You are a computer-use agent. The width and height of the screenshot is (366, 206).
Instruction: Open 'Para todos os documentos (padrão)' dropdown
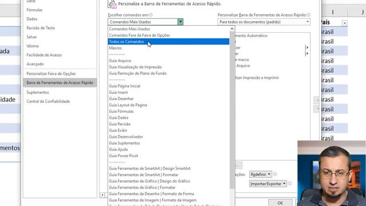pyautogui.click(x=264, y=22)
